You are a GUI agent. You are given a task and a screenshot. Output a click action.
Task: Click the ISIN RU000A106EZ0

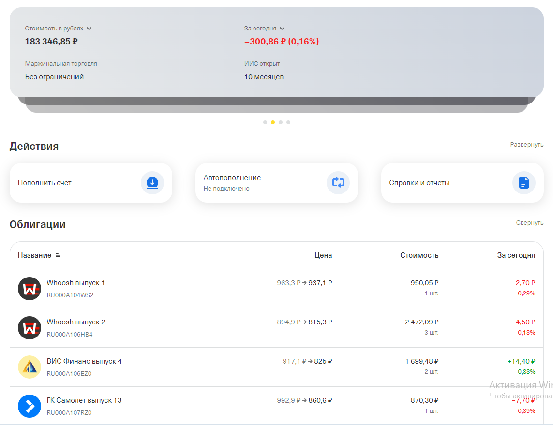(69, 374)
